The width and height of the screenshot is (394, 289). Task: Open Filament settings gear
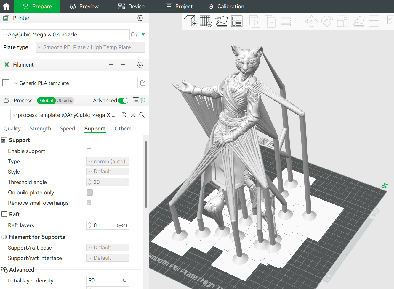(140, 65)
